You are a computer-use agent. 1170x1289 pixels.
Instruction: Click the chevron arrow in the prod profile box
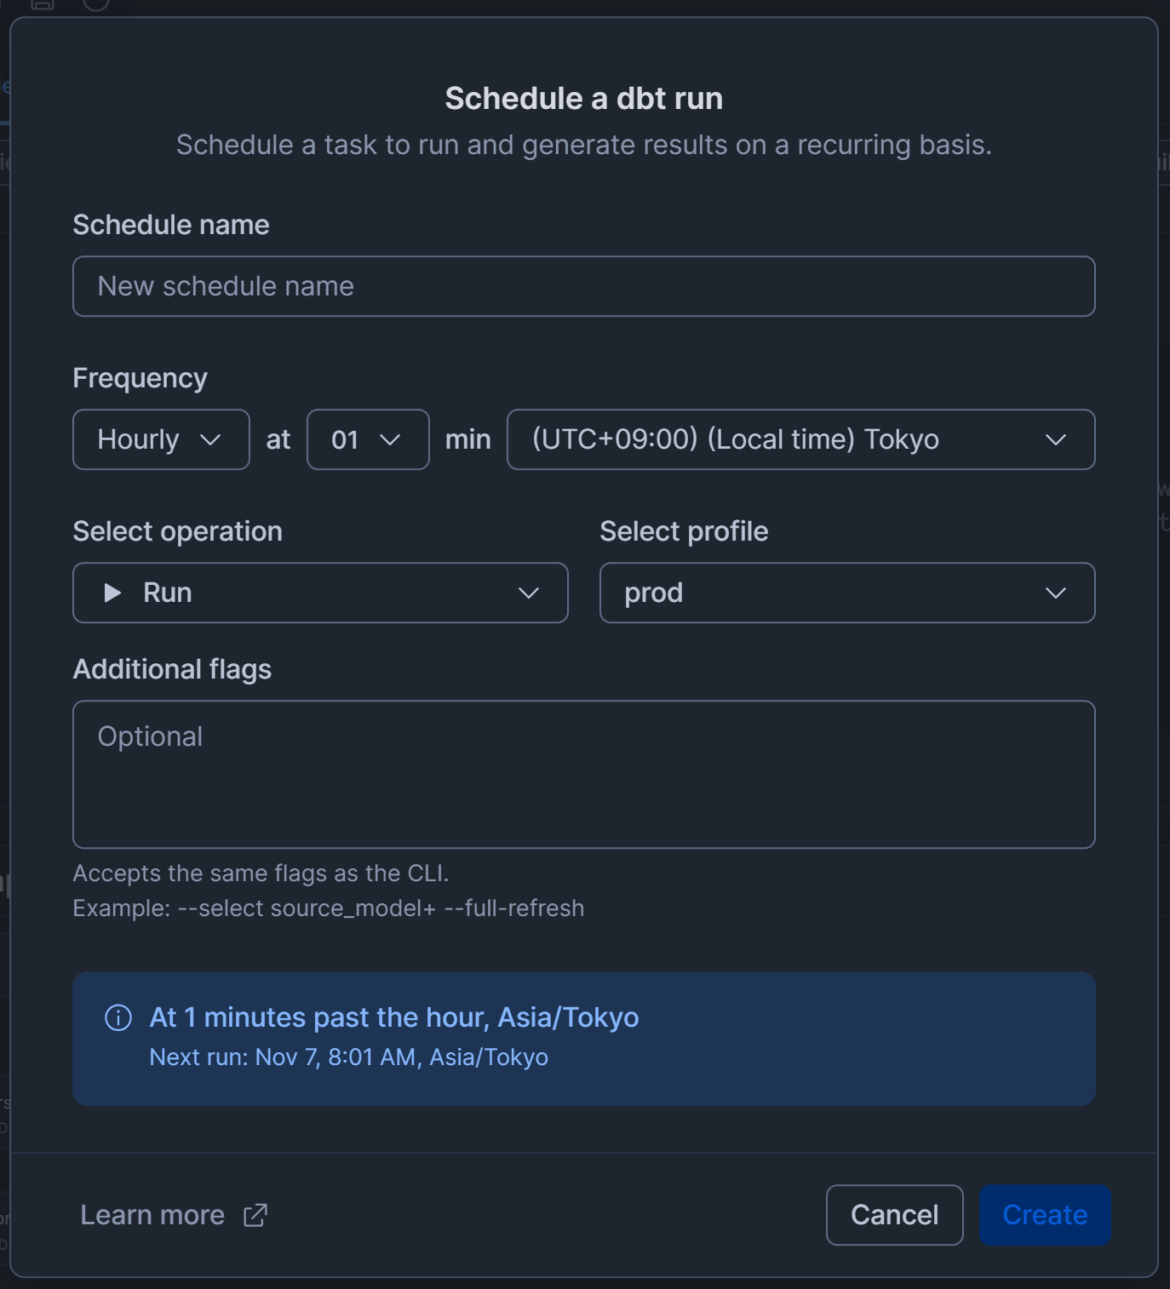click(x=1056, y=593)
